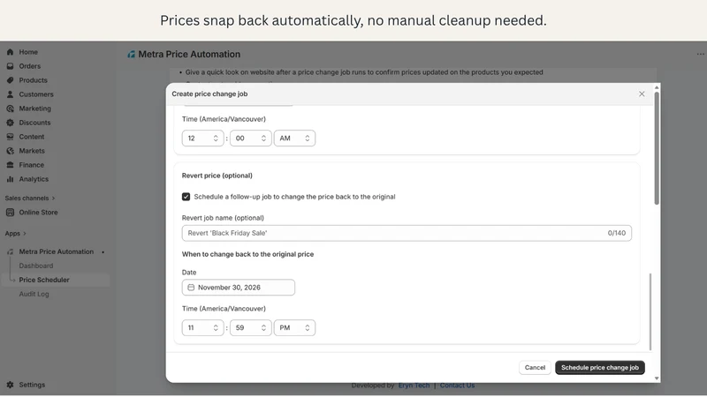The image size is (707, 397).
Task: Open the revert hour dropdown showing 11
Action: (202, 327)
